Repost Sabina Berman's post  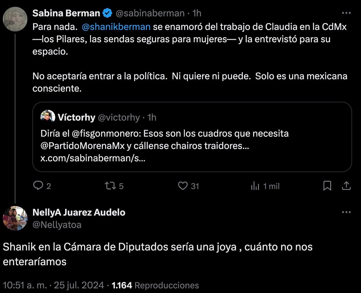point(110,186)
